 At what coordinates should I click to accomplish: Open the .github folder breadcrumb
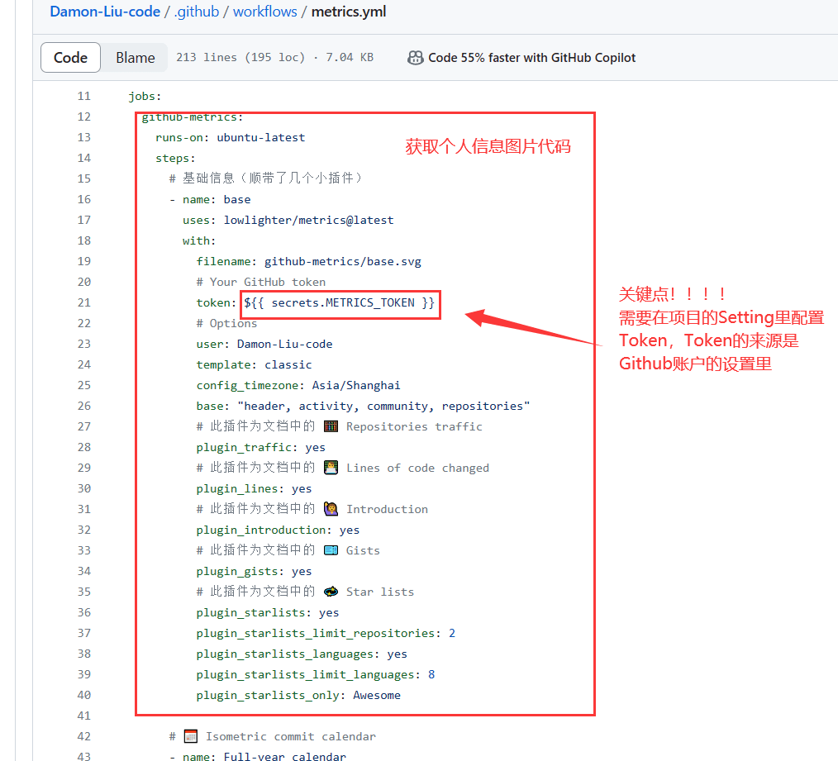195,12
